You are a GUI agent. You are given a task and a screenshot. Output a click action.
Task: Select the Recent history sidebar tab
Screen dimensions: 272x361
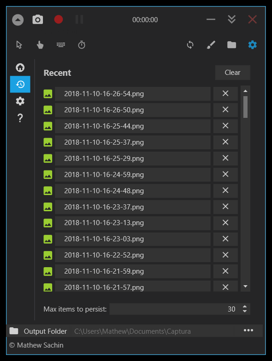(20, 84)
